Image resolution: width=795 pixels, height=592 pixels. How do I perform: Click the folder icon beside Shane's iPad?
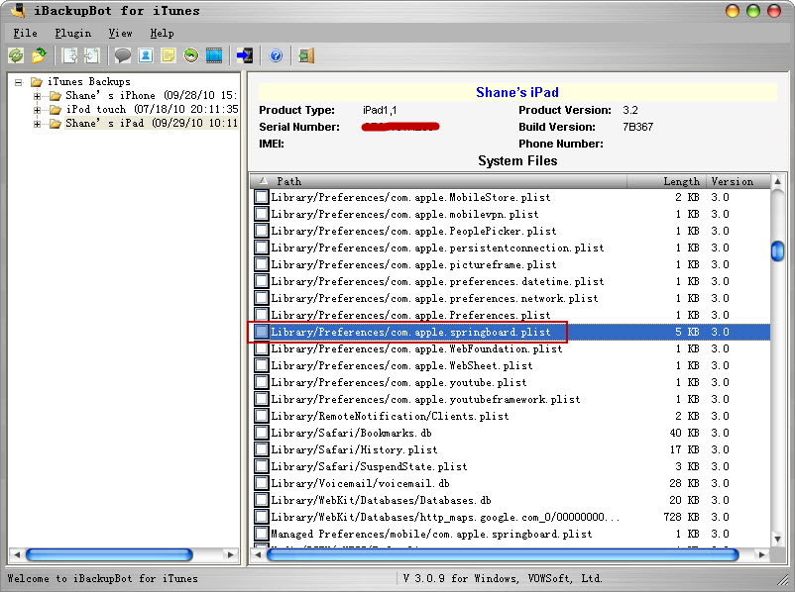[x=56, y=123]
